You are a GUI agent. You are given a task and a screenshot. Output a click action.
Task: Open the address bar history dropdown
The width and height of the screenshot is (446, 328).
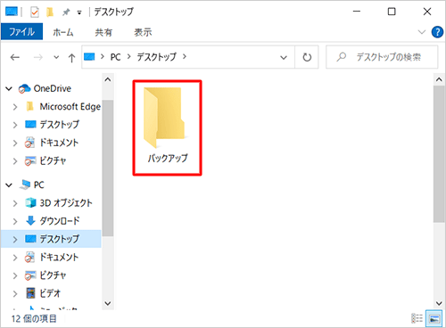click(284, 57)
